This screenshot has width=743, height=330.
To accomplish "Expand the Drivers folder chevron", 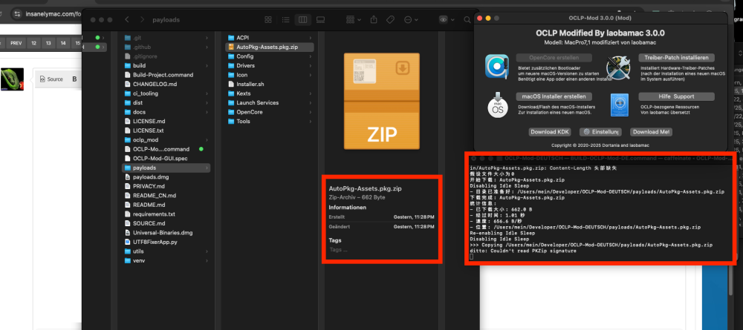I will pos(311,66).
